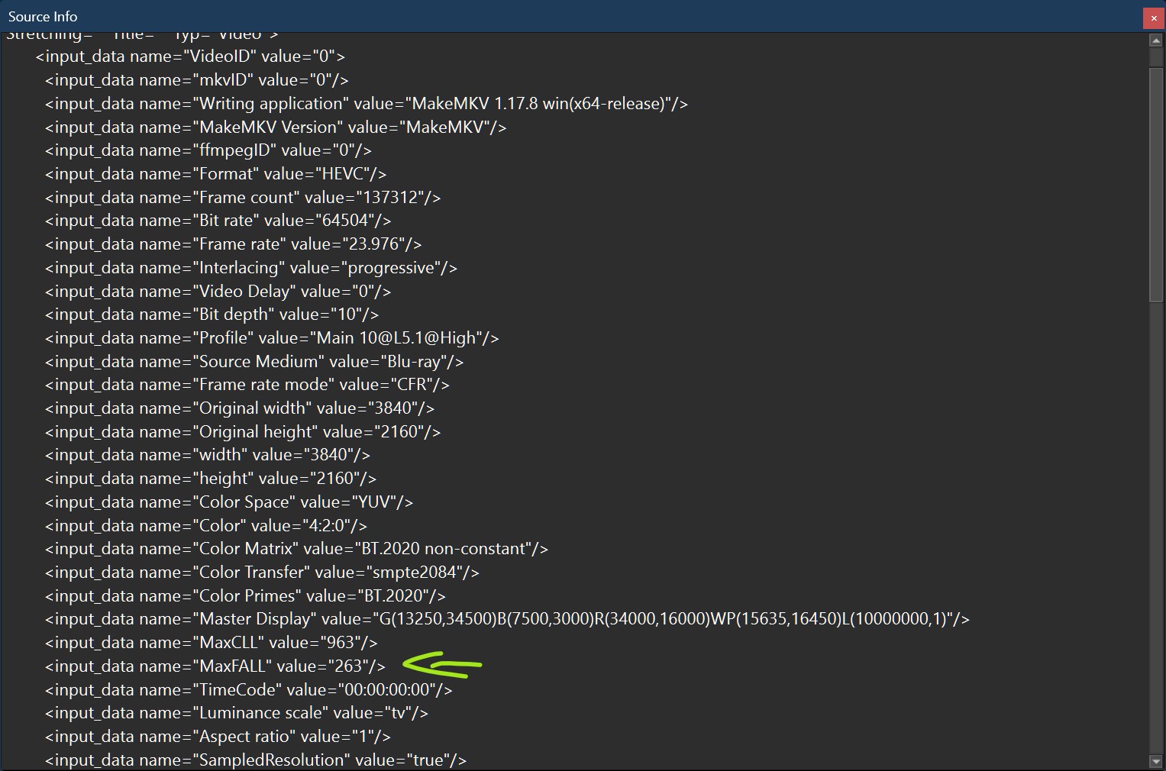The width and height of the screenshot is (1166, 771).
Task: Select the Master Display metadata line
Action: (x=506, y=619)
